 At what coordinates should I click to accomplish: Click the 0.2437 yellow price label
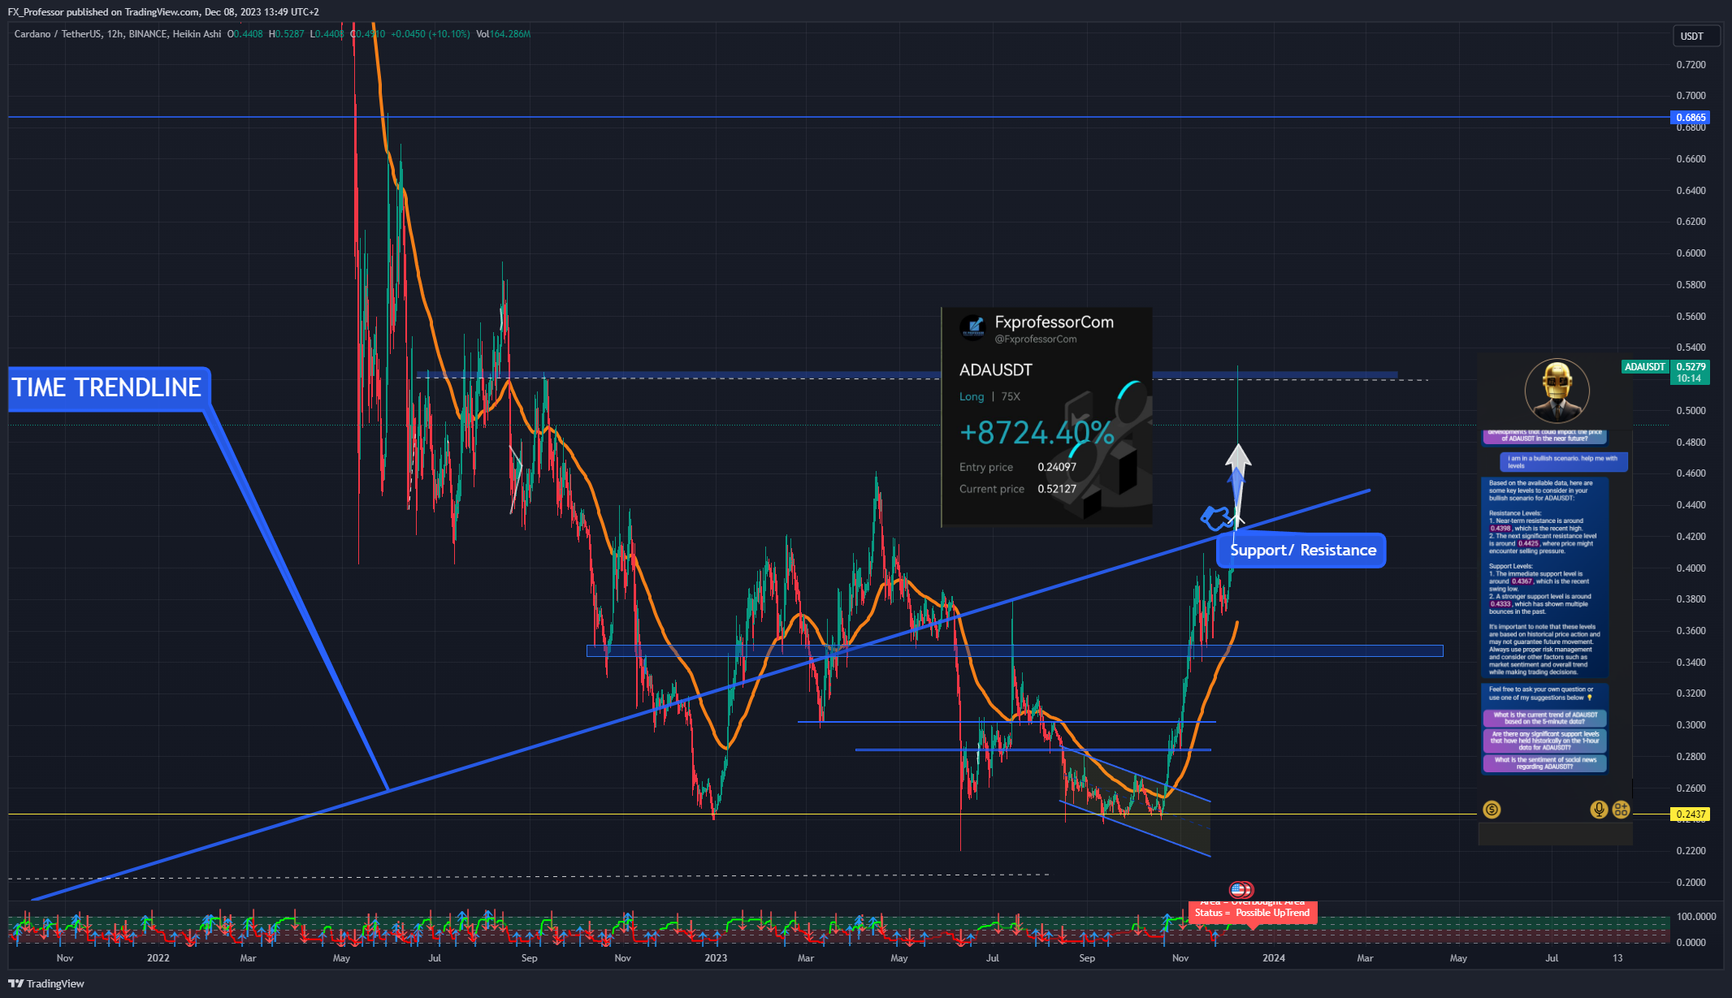(1691, 814)
